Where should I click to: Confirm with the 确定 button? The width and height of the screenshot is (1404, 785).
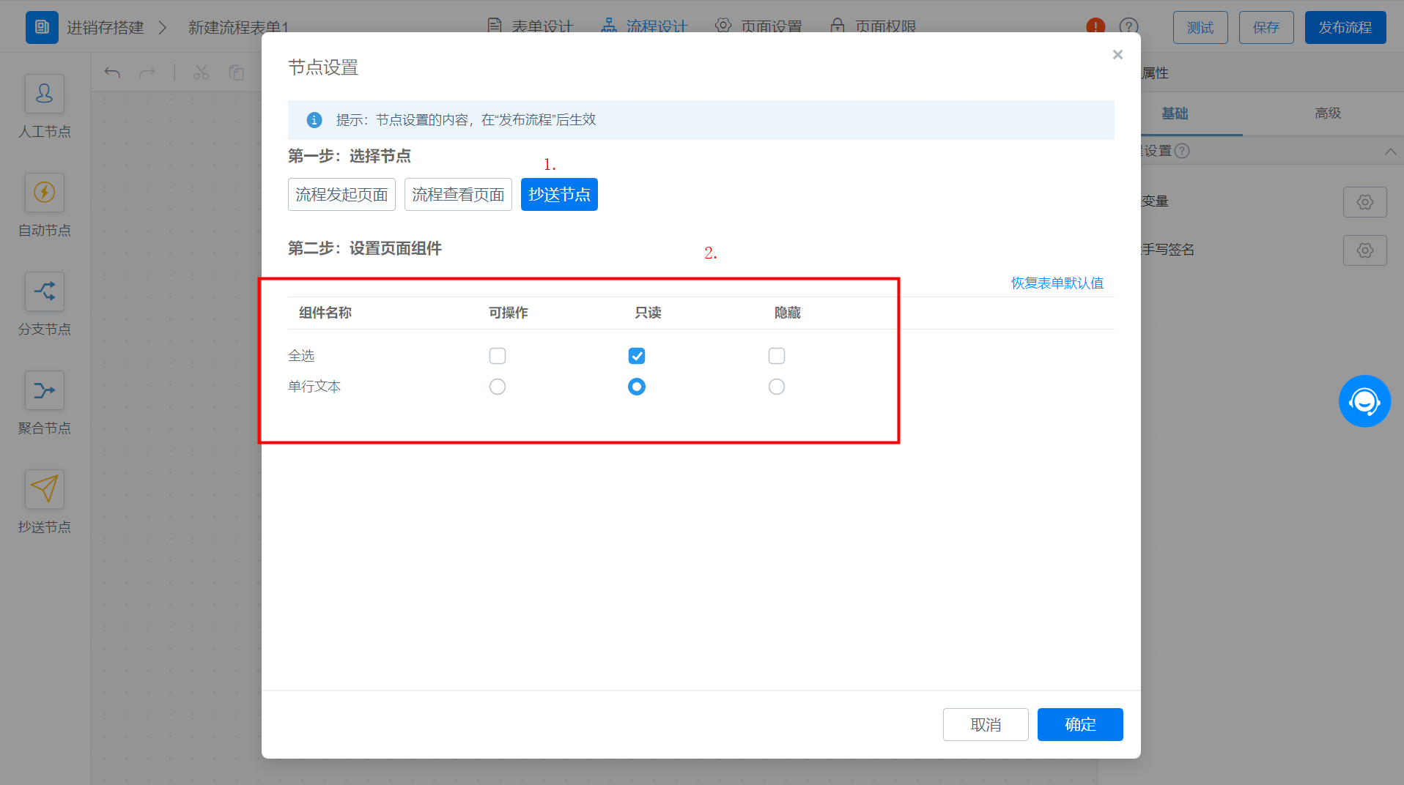click(x=1080, y=724)
